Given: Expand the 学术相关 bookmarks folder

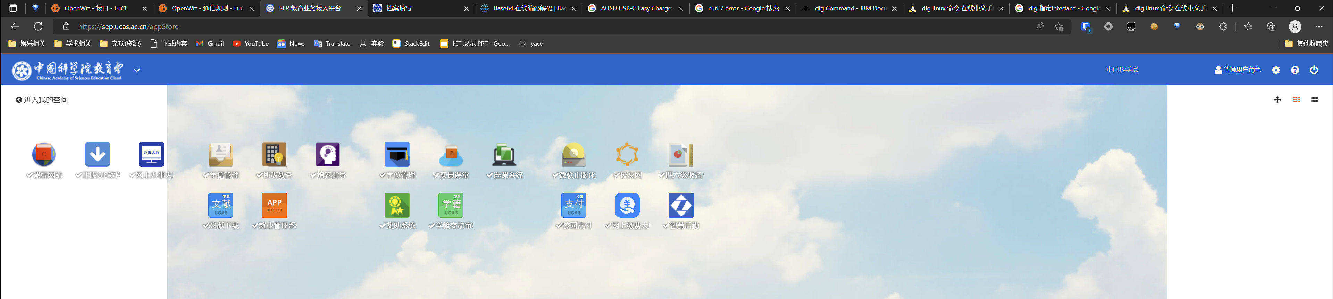Looking at the screenshot, I should (x=73, y=44).
